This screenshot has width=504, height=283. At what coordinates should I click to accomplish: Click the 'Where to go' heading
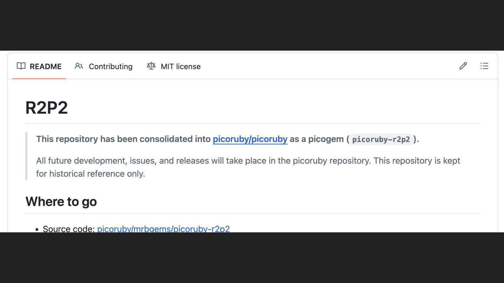pyautogui.click(x=61, y=202)
